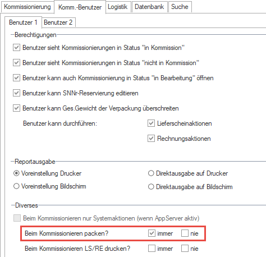The image size is (266, 257).
Task: Select the Direktausgabe auf Bildschirm radio button
Action: [x=151, y=187]
